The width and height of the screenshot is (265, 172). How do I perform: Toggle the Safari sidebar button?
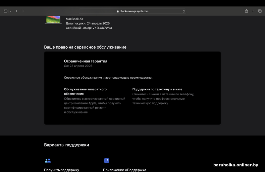tap(5, 11)
